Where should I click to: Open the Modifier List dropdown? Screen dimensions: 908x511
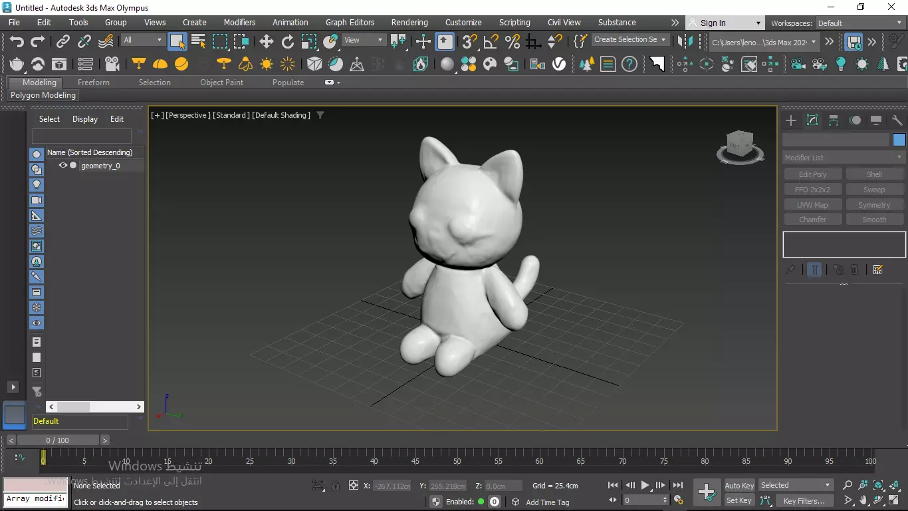(x=844, y=158)
